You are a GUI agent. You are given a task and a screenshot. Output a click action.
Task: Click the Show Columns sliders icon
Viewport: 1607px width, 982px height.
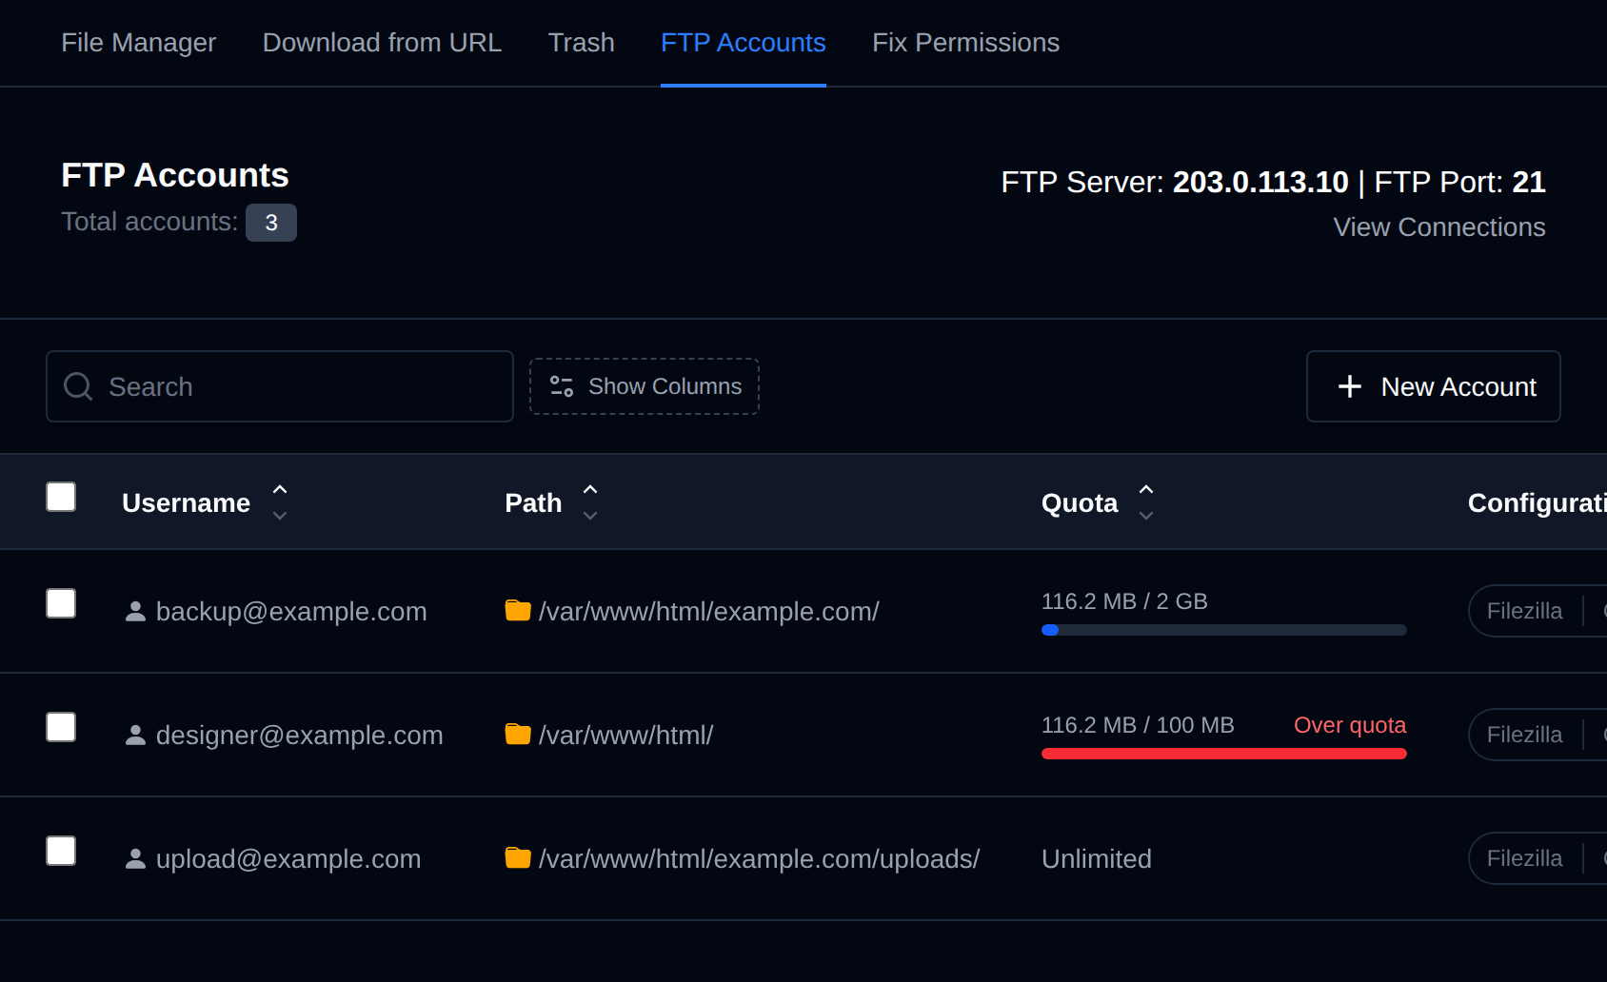(562, 386)
